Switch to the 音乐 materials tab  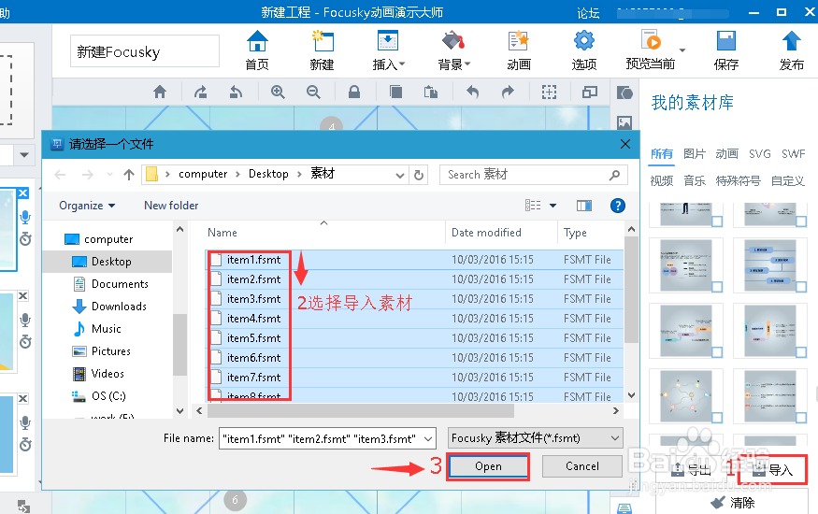(x=695, y=181)
